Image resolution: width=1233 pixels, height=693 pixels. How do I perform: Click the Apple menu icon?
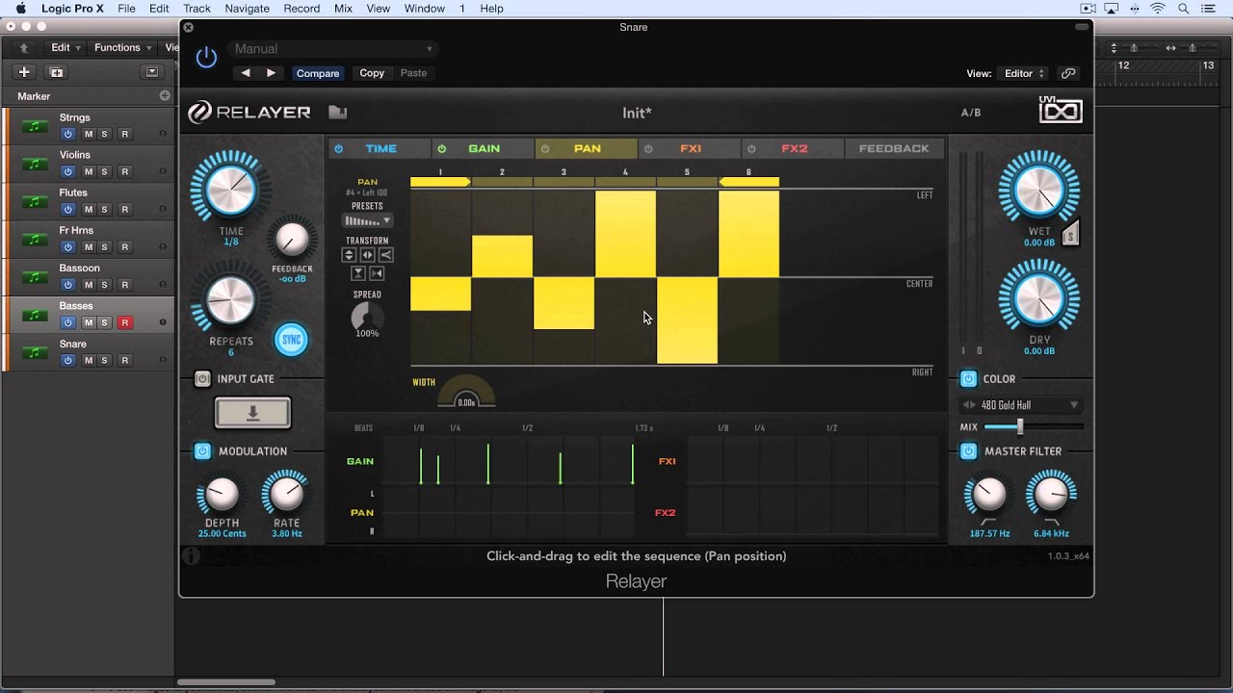[20, 9]
